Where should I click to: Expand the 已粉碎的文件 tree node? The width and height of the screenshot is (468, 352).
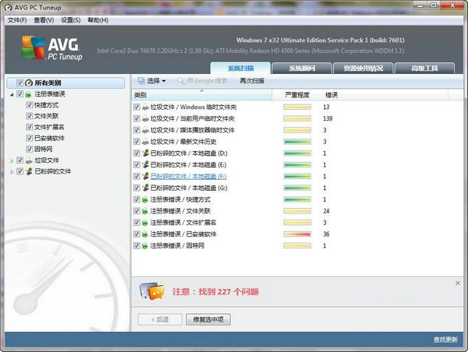click(x=12, y=172)
